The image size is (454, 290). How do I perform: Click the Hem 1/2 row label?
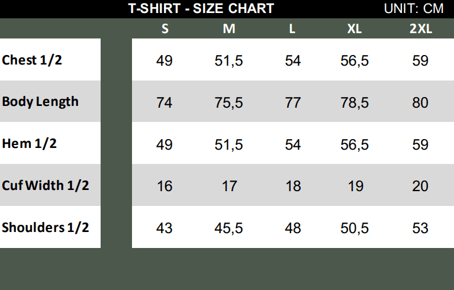coord(30,143)
